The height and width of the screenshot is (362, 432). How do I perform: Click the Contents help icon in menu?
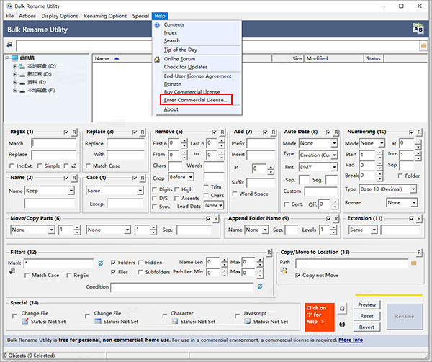tap(157, 25)
